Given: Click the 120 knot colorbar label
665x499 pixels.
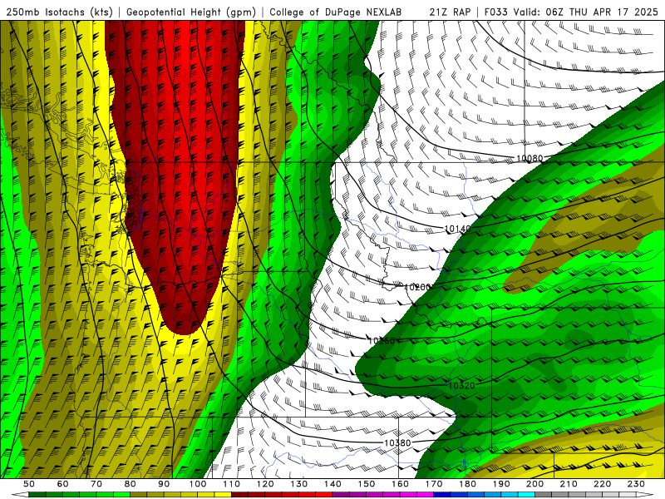Looking at the screenshot, I should pyautogui.click(x=265, y=484).
